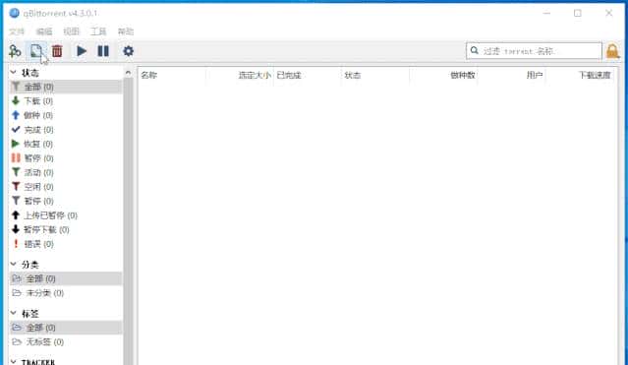
Task: Select the 上传已暂停 (0) filter
Action: tap(66, 215)
